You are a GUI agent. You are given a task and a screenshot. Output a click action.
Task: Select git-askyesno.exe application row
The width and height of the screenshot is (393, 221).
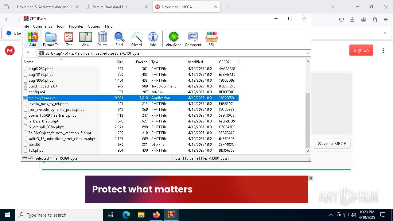[x=130, y=98]
